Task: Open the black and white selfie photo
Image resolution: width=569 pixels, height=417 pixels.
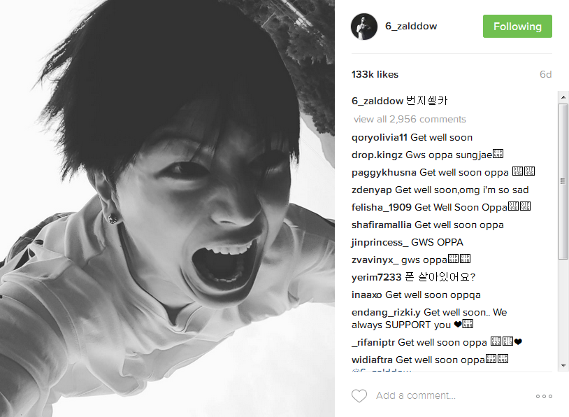Action: tap(167, 208)
